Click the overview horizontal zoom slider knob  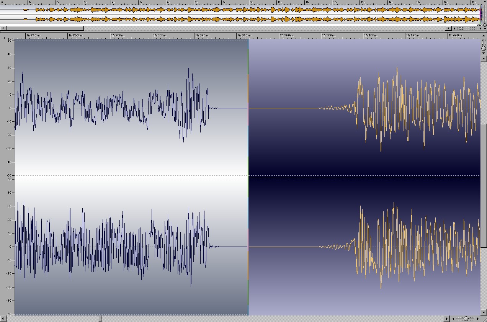461,28
